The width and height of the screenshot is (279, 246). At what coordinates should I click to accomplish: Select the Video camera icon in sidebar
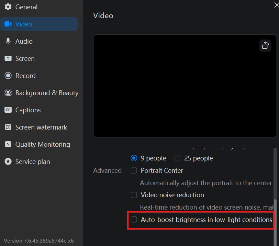tap(8, 24)
